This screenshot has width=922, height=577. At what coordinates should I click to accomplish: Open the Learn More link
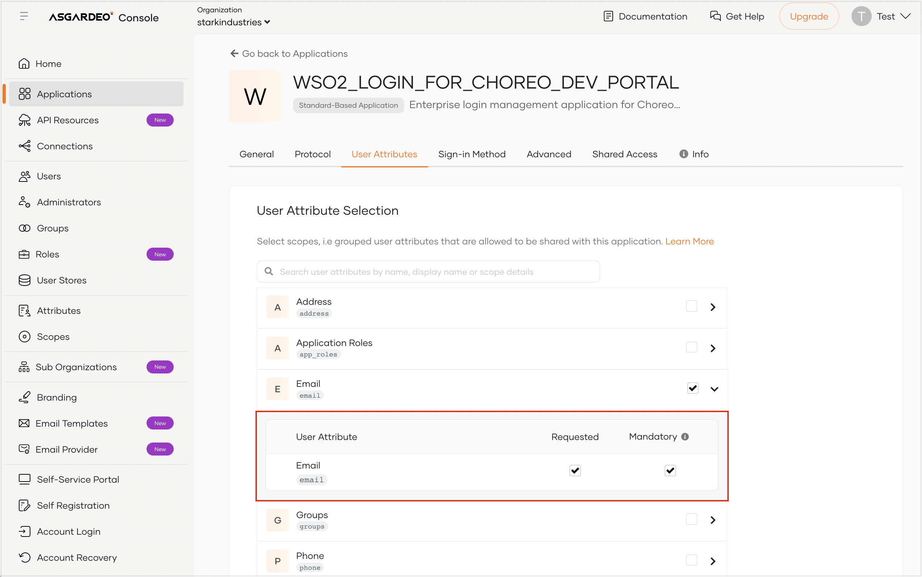(689, 241)
